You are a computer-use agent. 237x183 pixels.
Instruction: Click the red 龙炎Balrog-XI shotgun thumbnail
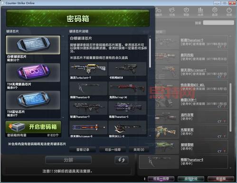pos(127,88)
